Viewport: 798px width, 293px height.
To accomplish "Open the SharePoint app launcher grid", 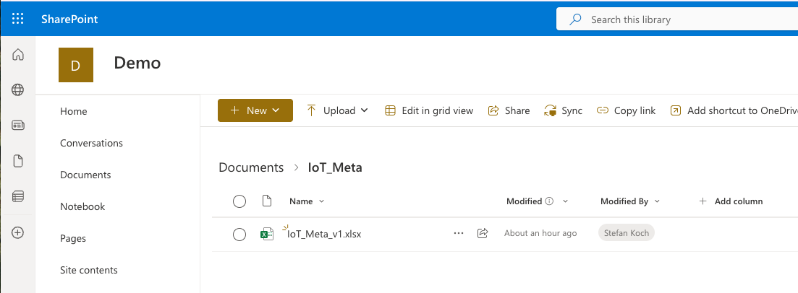I will (x=18, y=19).
